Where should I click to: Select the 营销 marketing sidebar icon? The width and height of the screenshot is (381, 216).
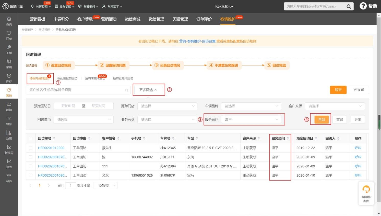(9, 92)
